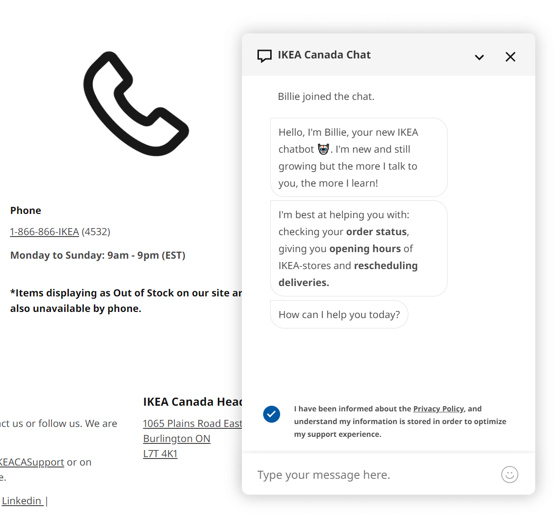Click the robot emoji in Billie's greeting

point(323,149)
